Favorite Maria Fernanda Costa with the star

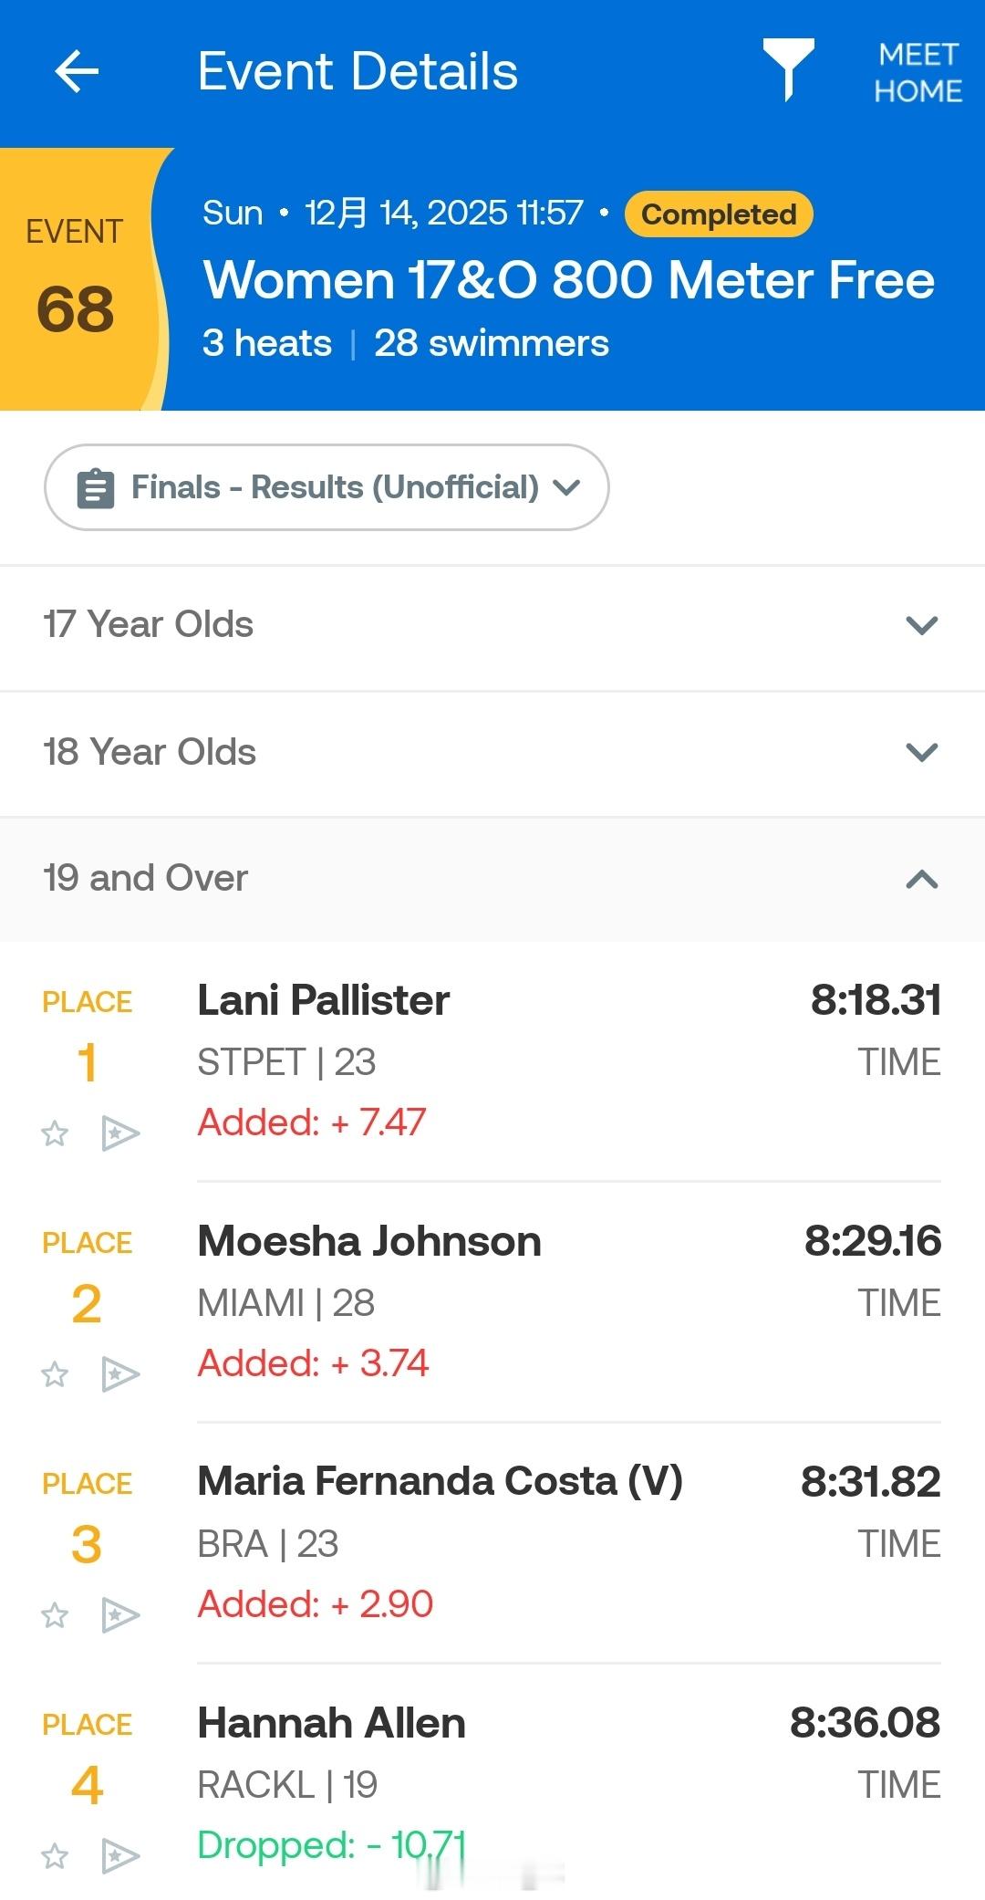click(55, 1615)
